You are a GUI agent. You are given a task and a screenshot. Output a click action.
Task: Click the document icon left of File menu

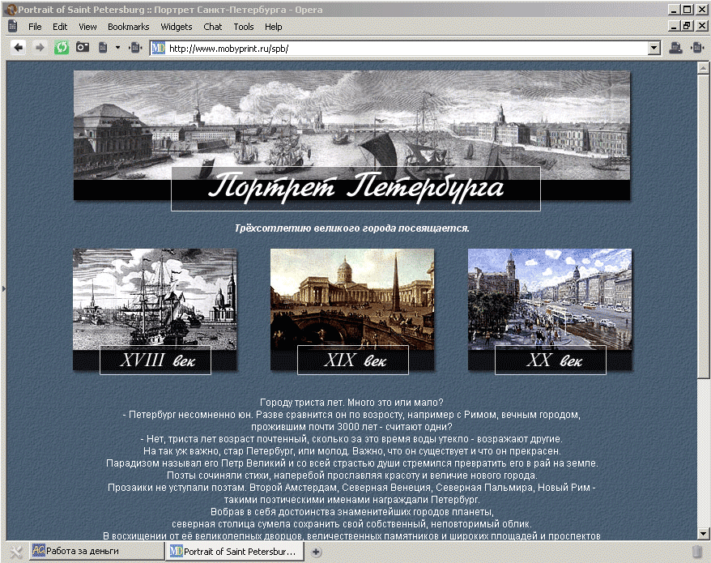pos(13,26)
